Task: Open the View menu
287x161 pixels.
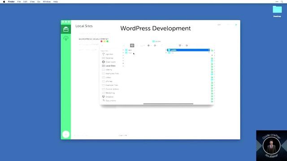Action: 32,2
